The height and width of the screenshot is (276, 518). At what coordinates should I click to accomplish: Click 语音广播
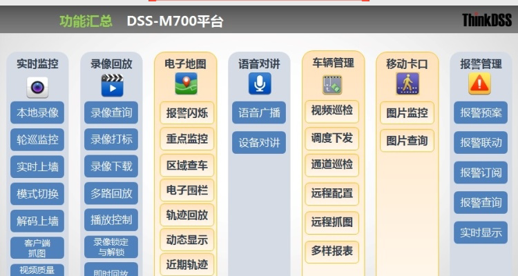click(x=259, y=112)
